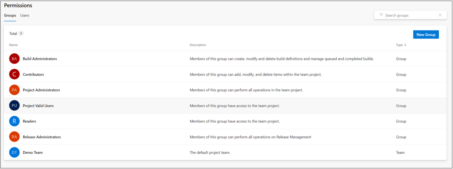Click the Release Administrators RA avatar
453x169 pixels.
14,137
